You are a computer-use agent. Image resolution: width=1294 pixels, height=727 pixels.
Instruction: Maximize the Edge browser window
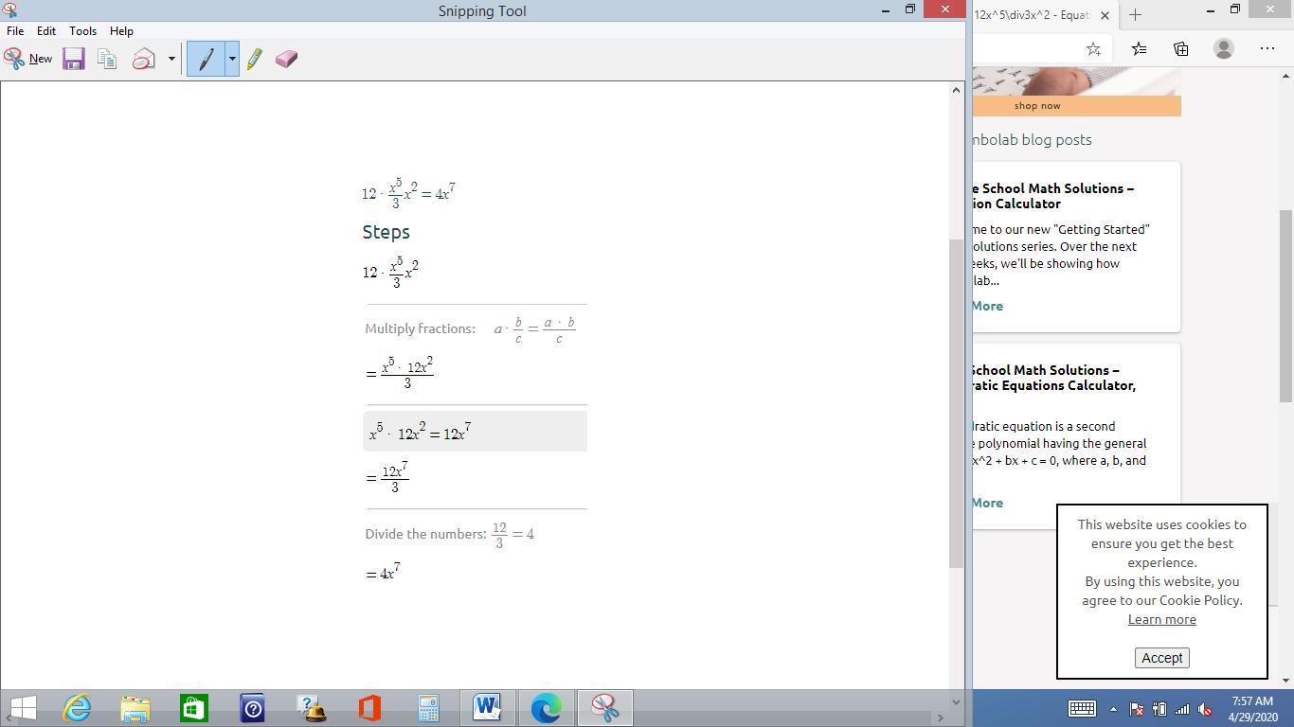coord(1235,10)
